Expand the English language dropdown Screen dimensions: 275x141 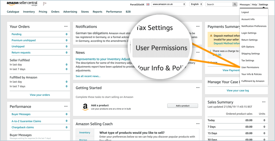(x=196, y=4)
